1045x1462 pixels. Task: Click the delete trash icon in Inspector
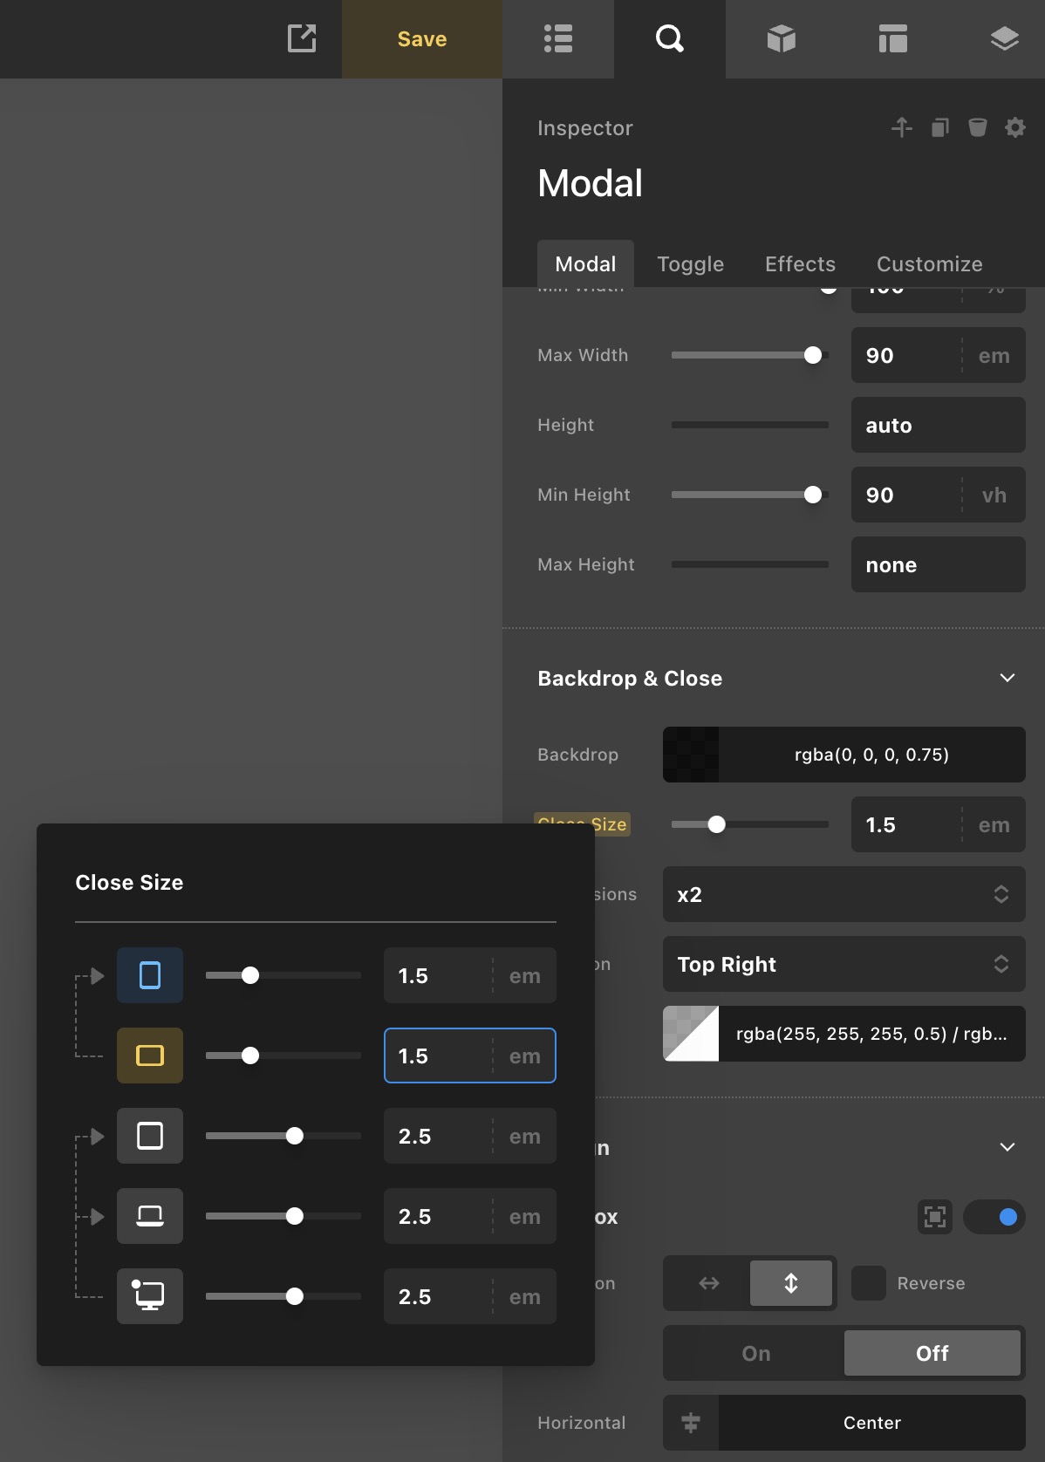coord(977,127)
